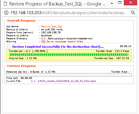Open the Backup_Test_SQL job name link

[52, 26]
